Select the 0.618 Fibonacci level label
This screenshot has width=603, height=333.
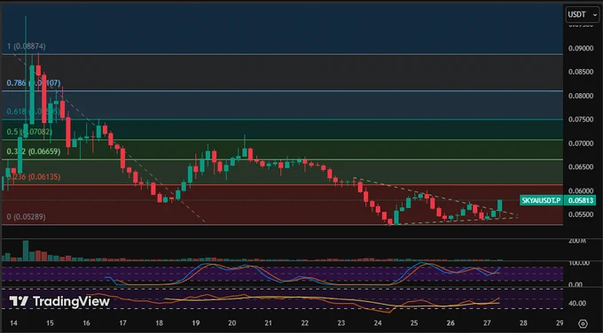(x=33, y=112)
